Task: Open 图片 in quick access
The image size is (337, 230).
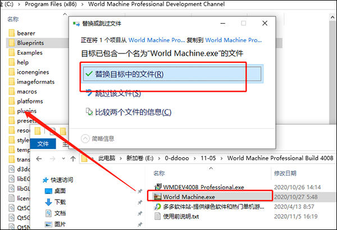Action: coord(56,224)
